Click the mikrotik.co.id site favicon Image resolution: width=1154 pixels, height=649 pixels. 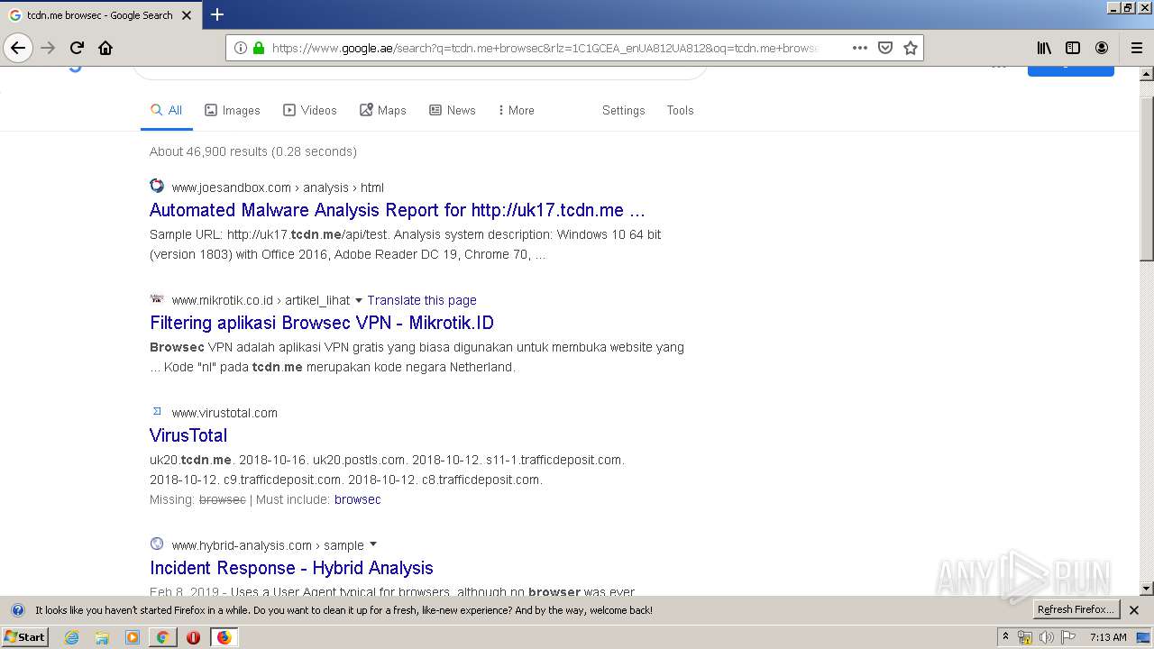click(x=157, y=298)
